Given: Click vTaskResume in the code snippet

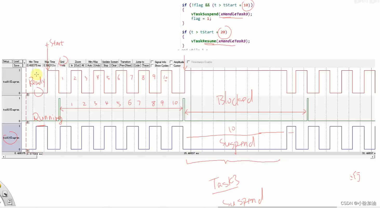Looking at the screenshot, I should coord(203,41).
